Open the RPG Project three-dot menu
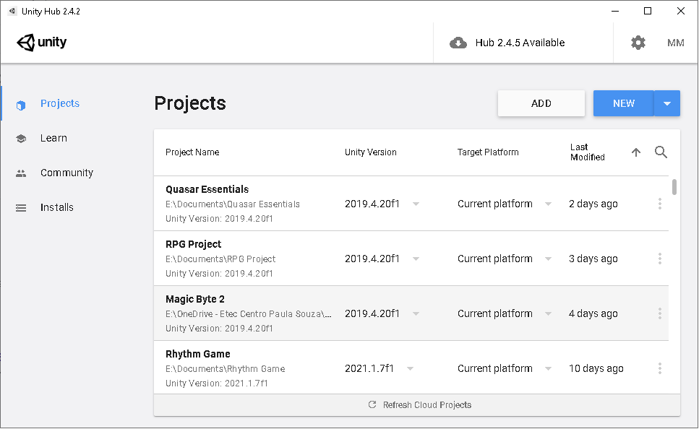 pos(660,259)
